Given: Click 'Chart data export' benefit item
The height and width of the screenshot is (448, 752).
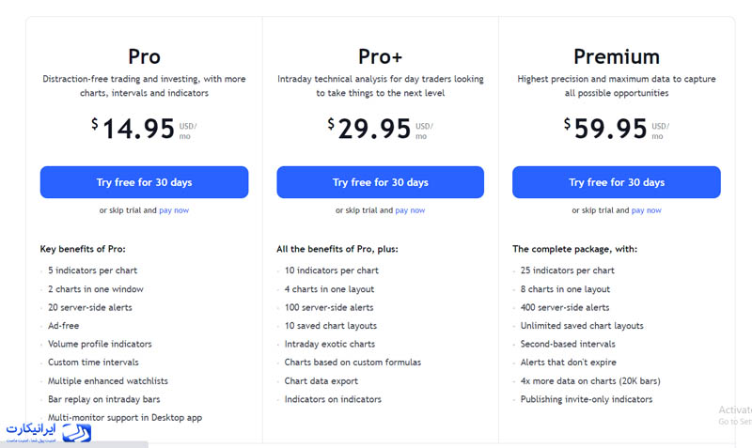Looking at the screenshot, I should [x=321, y=381].
